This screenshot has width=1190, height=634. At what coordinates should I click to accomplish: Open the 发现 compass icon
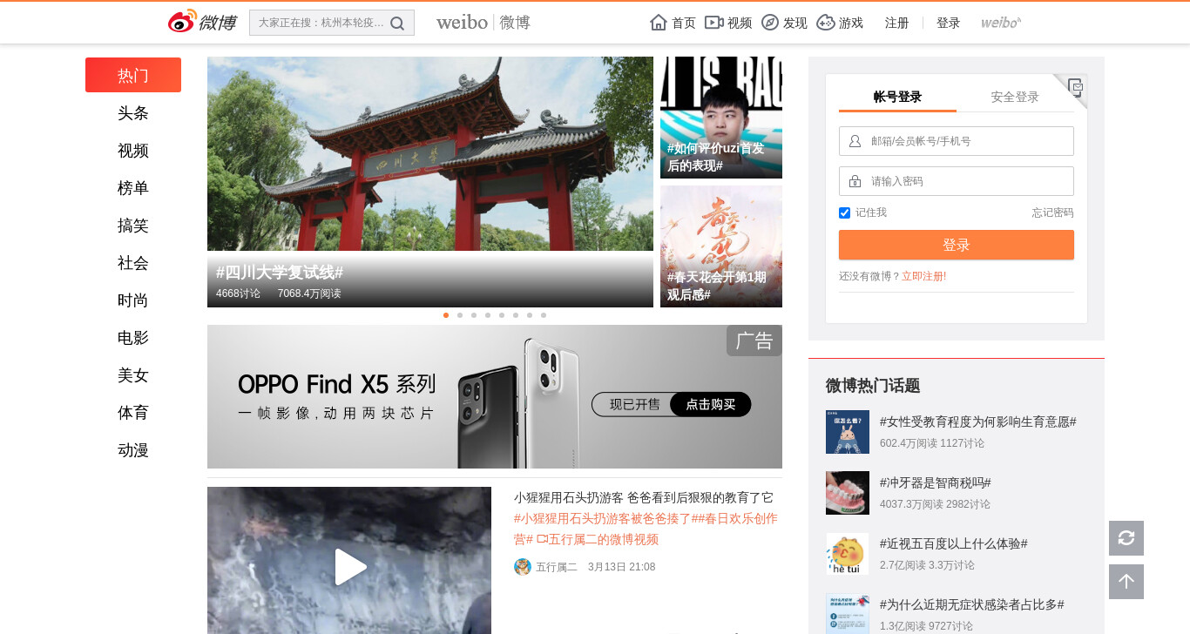coord(770,23)
